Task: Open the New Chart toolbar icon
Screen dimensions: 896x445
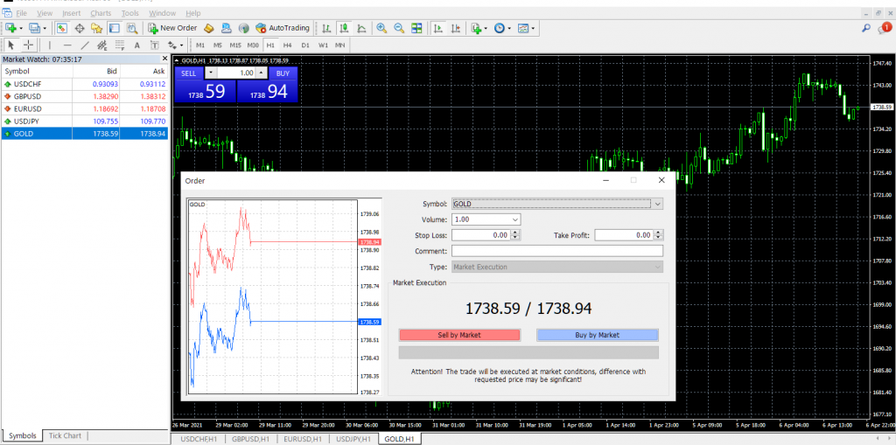Action: click(x=12, y=27)
